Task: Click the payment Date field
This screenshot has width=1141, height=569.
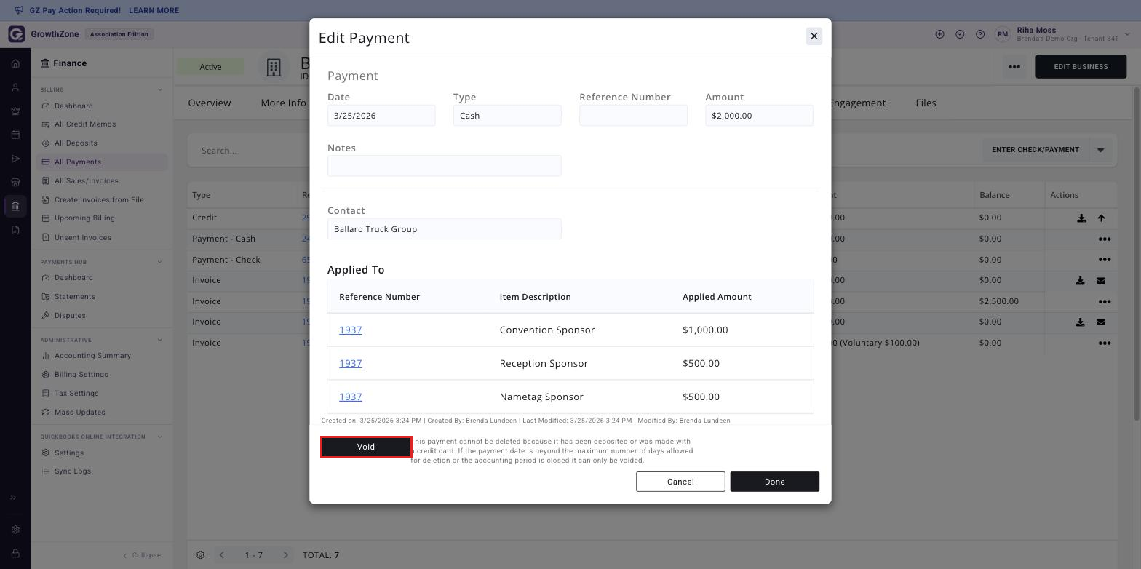Action: click(x=381, y=116)
